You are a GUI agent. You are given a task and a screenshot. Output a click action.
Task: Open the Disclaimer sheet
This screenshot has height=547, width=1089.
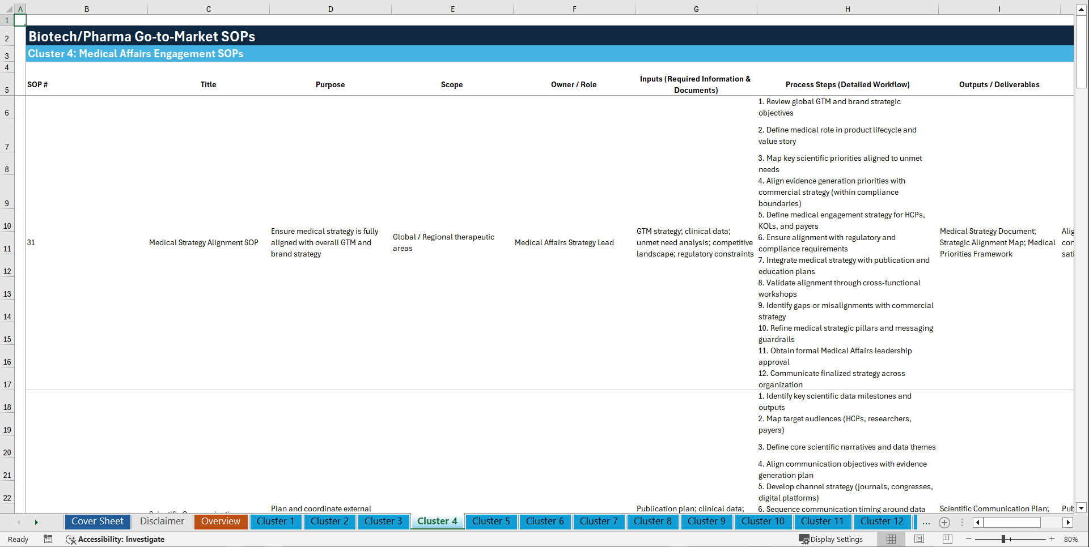pyautogui.click(x=162, y=521)
